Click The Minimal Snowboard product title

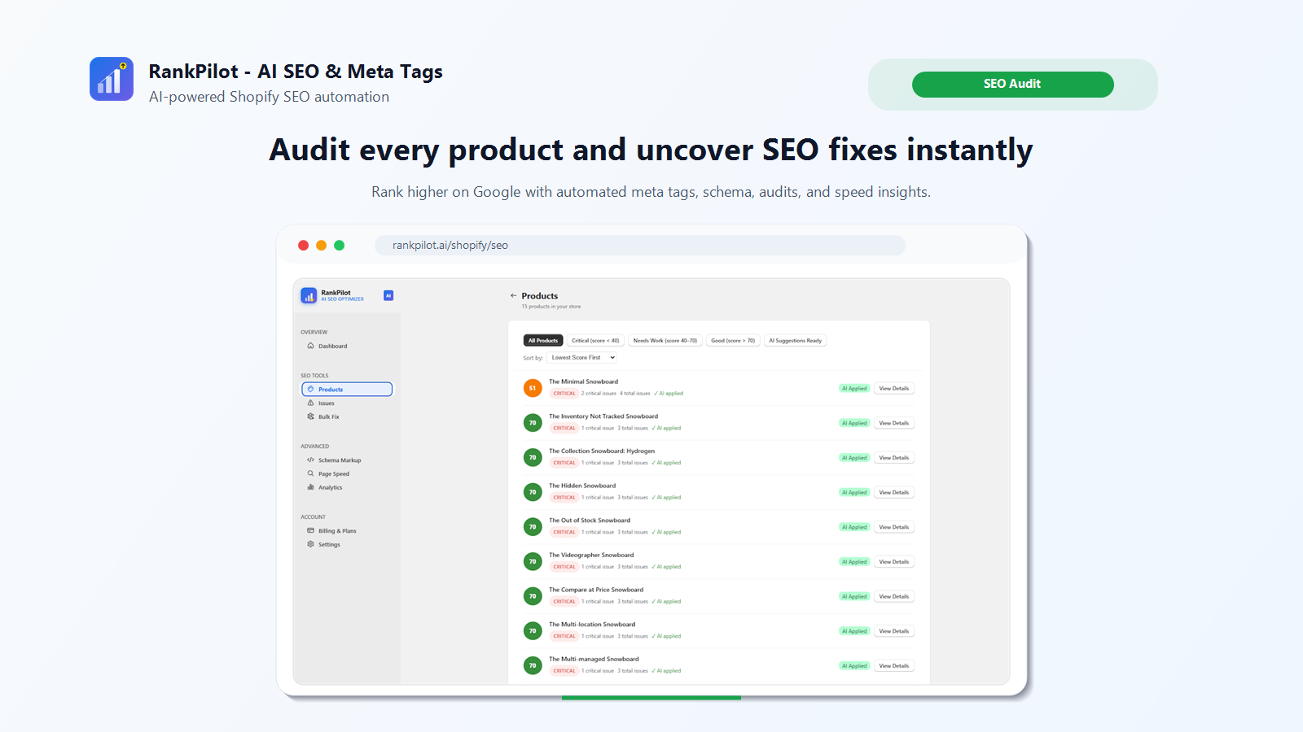pos(583,381)
